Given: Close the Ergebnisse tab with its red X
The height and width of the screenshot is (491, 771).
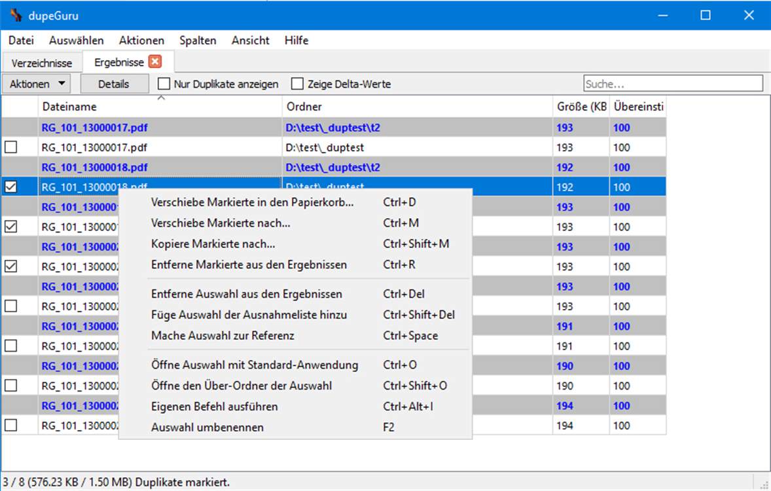Looking at the screenshot, I should pos(155,62).
